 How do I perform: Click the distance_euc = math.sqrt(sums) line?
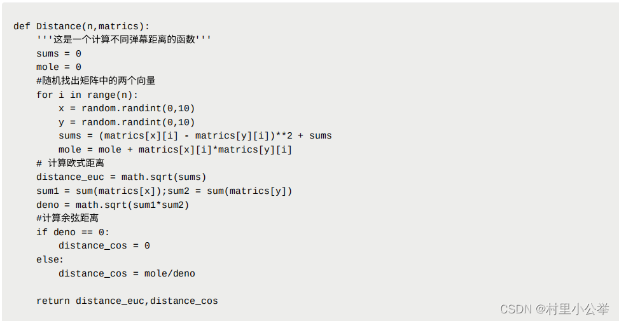[122, 177]
